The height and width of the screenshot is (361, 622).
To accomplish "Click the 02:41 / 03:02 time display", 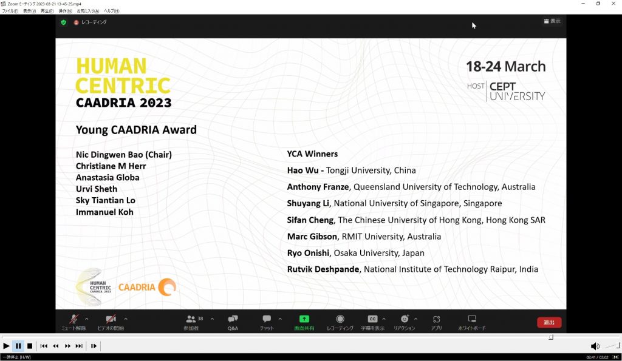I will (597, 357).
